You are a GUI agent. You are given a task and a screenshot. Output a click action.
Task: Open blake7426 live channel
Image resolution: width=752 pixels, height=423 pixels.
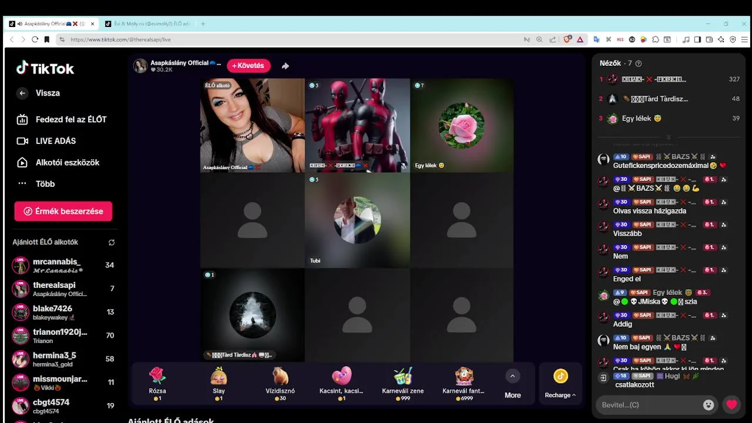coord(63,312)
